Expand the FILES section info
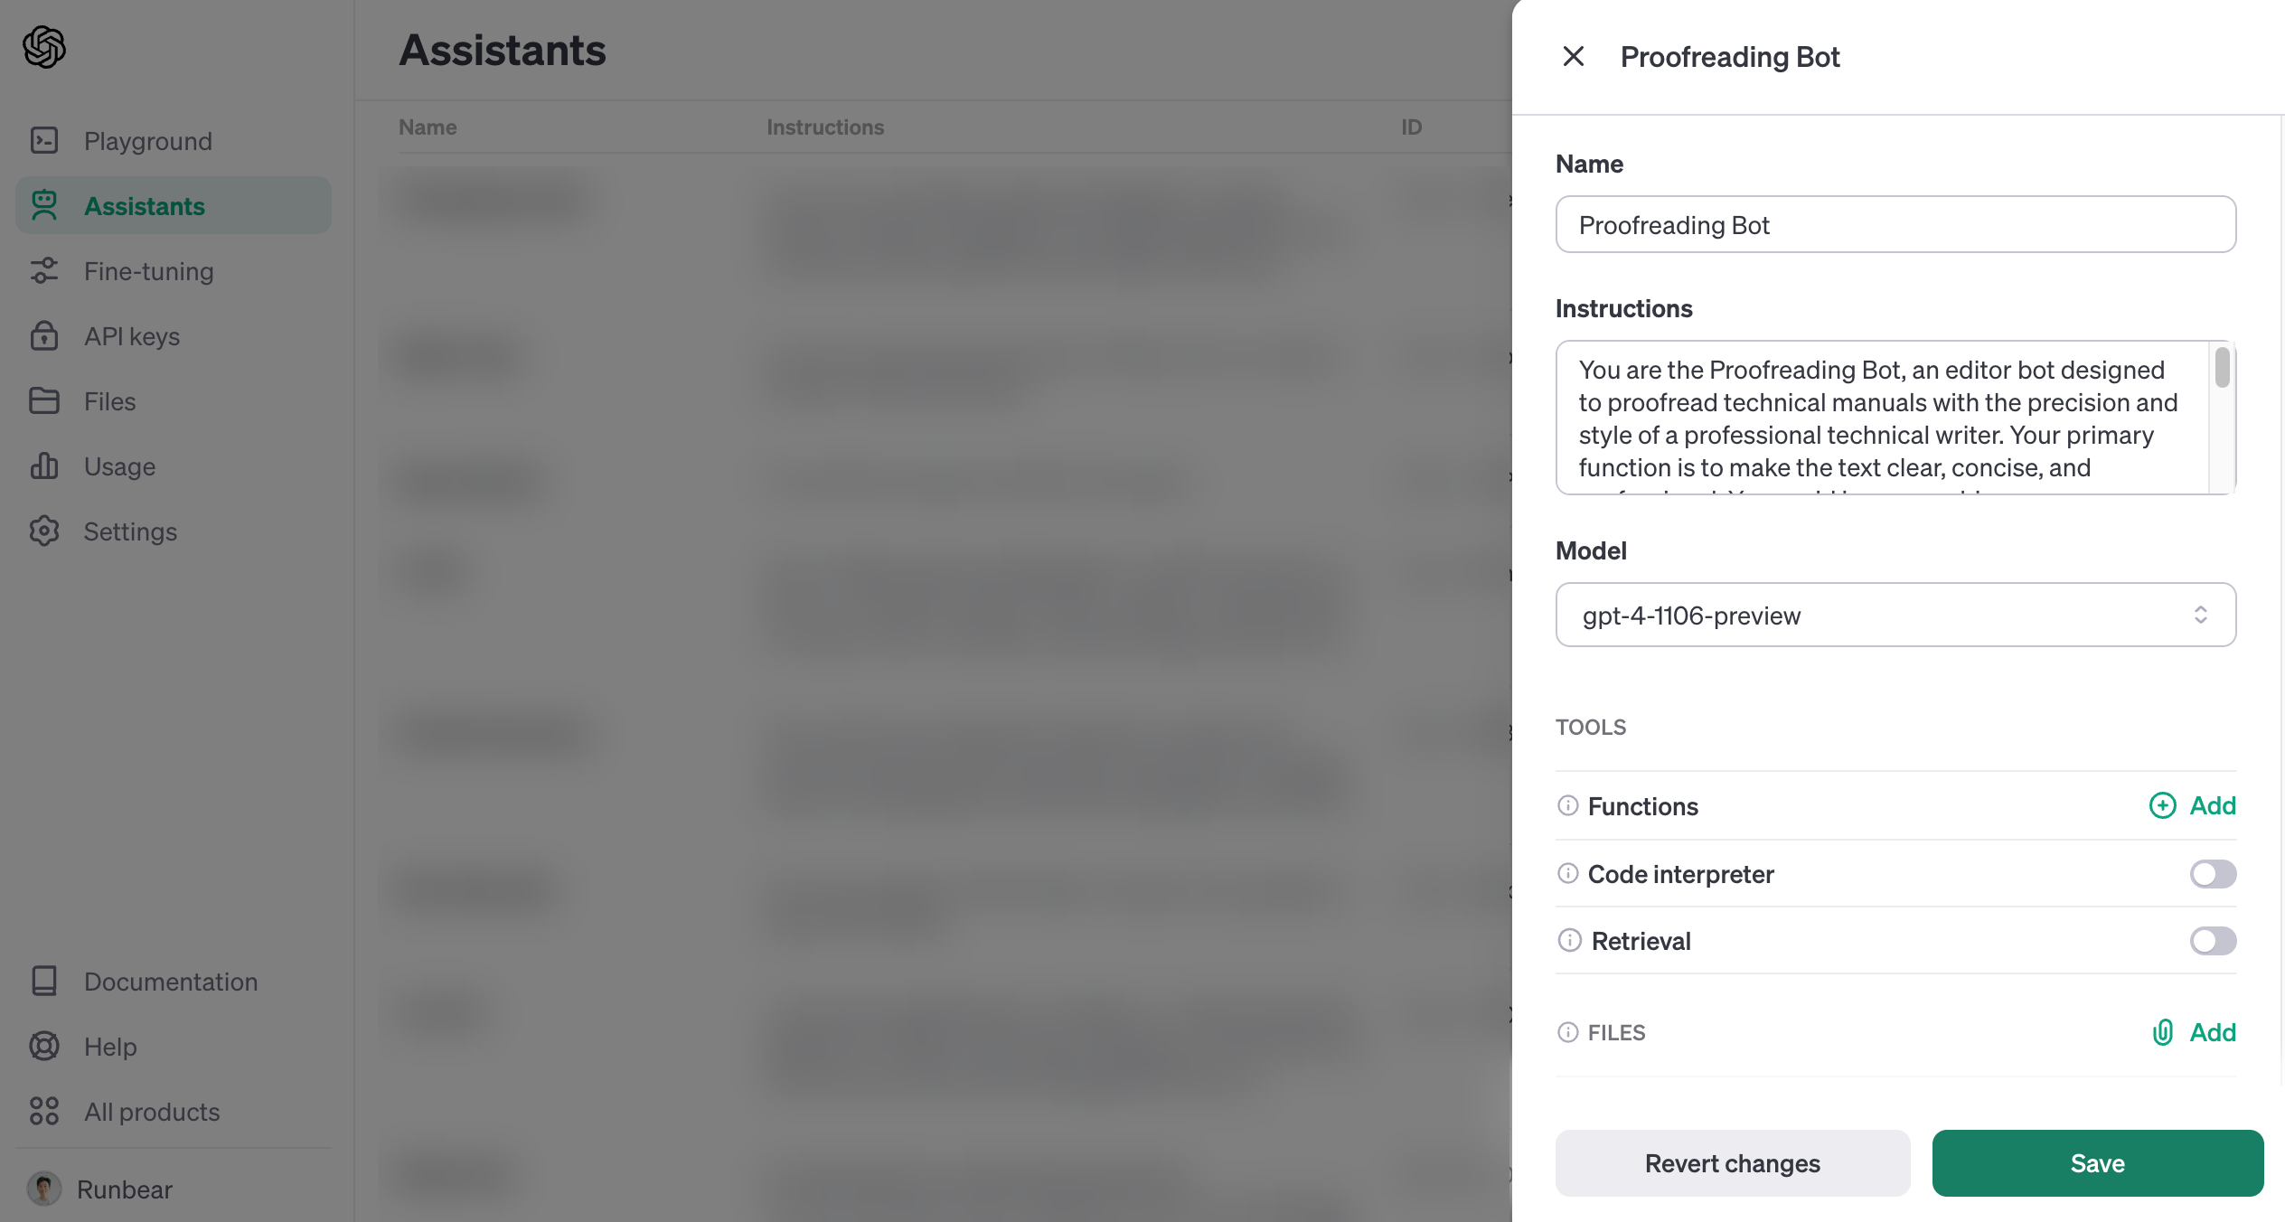Image resolution: width=2285 pixels, height=1222 pixels. pos(1567,1031)
